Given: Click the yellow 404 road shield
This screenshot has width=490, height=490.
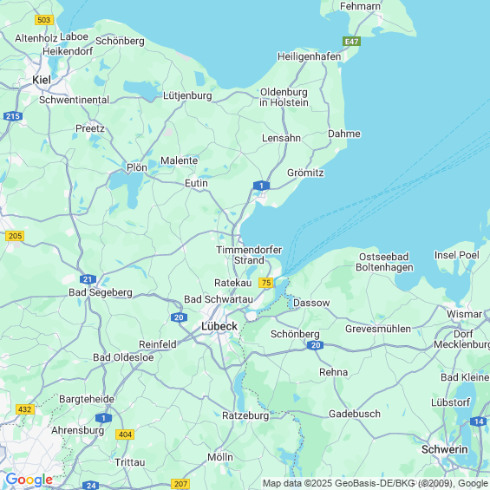Looking at the screenshot, I should (125, 434).
